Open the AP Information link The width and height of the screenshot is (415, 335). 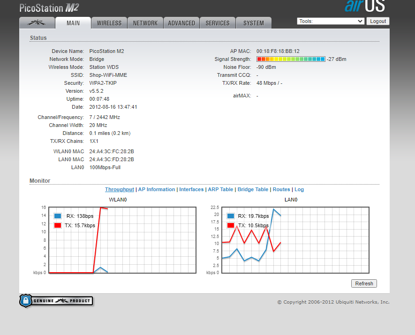[x=157, y=189]
